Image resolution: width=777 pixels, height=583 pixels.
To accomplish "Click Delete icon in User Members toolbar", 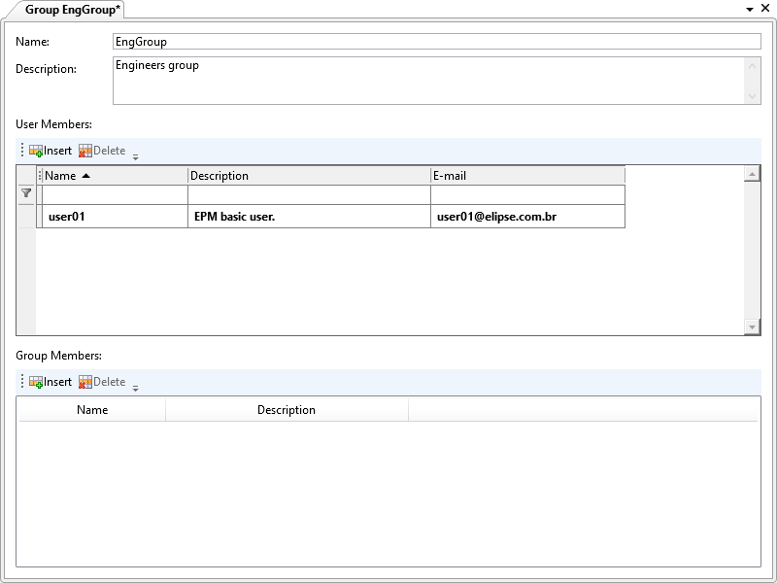I will [x=85, y=151].
